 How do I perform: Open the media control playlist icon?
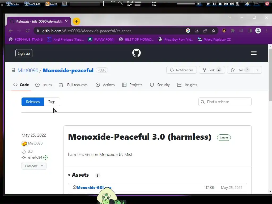(x=241, y=31)
